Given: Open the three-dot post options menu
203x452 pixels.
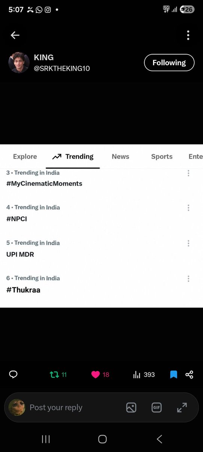Looking at the screenshot, I should tap(188, 35).
